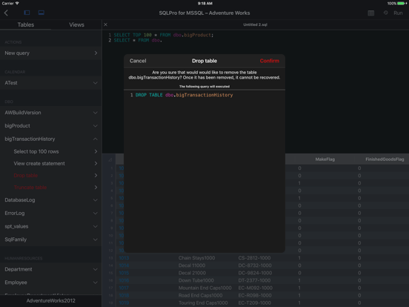409x307 pixels.
Task: Expand the Employee table
Action: tap(51, 283)
